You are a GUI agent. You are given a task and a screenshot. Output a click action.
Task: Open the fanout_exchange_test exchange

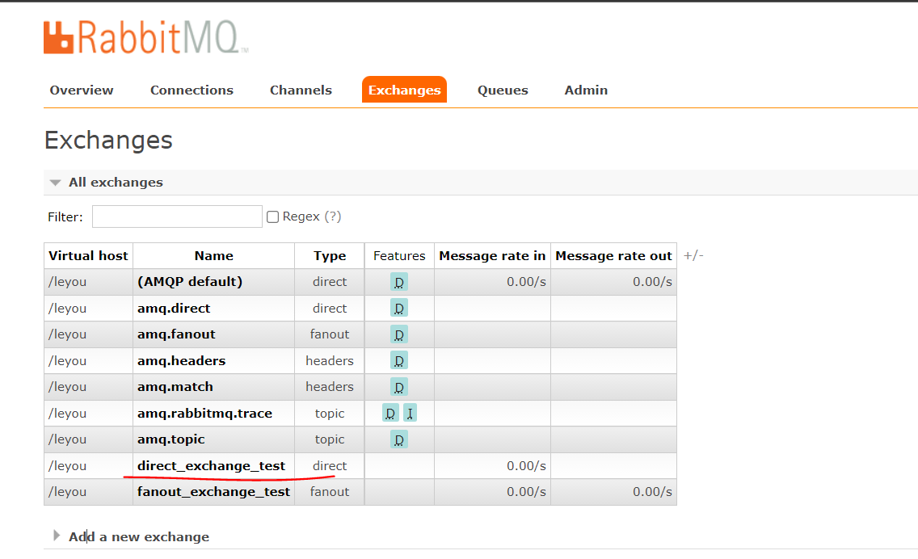click(x=213, y=492)
